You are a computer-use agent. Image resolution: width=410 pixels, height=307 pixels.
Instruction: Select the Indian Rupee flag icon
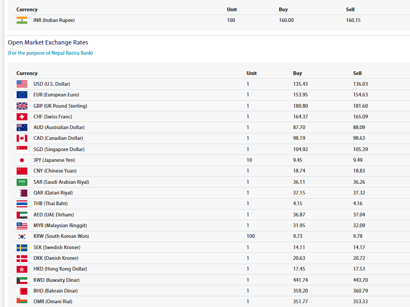point(22,20)
